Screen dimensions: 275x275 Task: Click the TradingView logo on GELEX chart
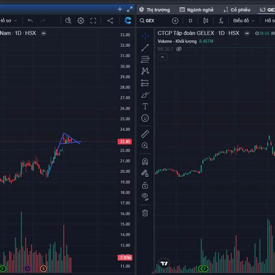point(164,263)
